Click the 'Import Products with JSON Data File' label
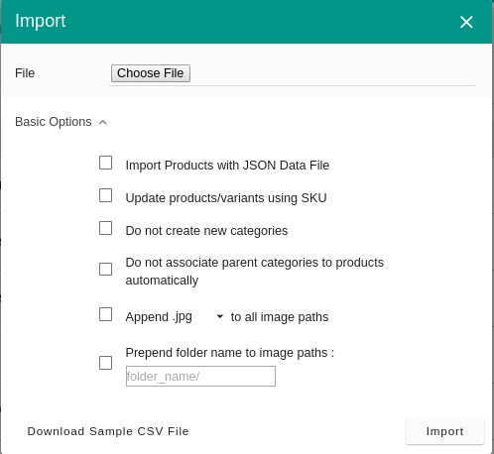The height and width of the screenshot is (454, 494). pos(227,166)
